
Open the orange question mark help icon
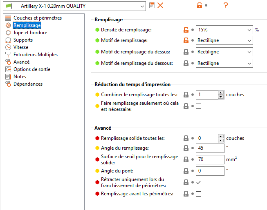coord(226,5)
